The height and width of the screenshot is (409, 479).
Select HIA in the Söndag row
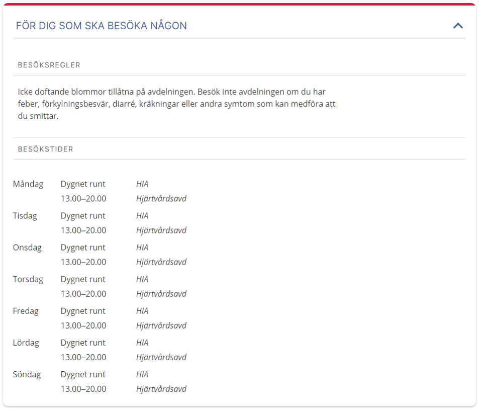(142, 375)
